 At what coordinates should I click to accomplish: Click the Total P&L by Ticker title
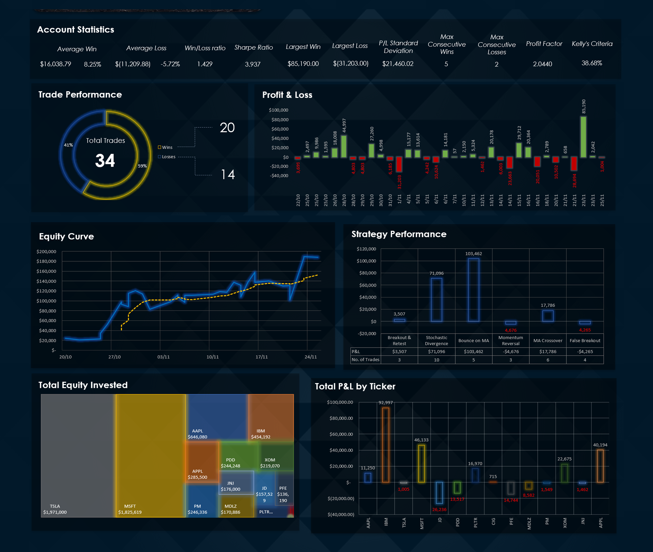coord(355,387)
